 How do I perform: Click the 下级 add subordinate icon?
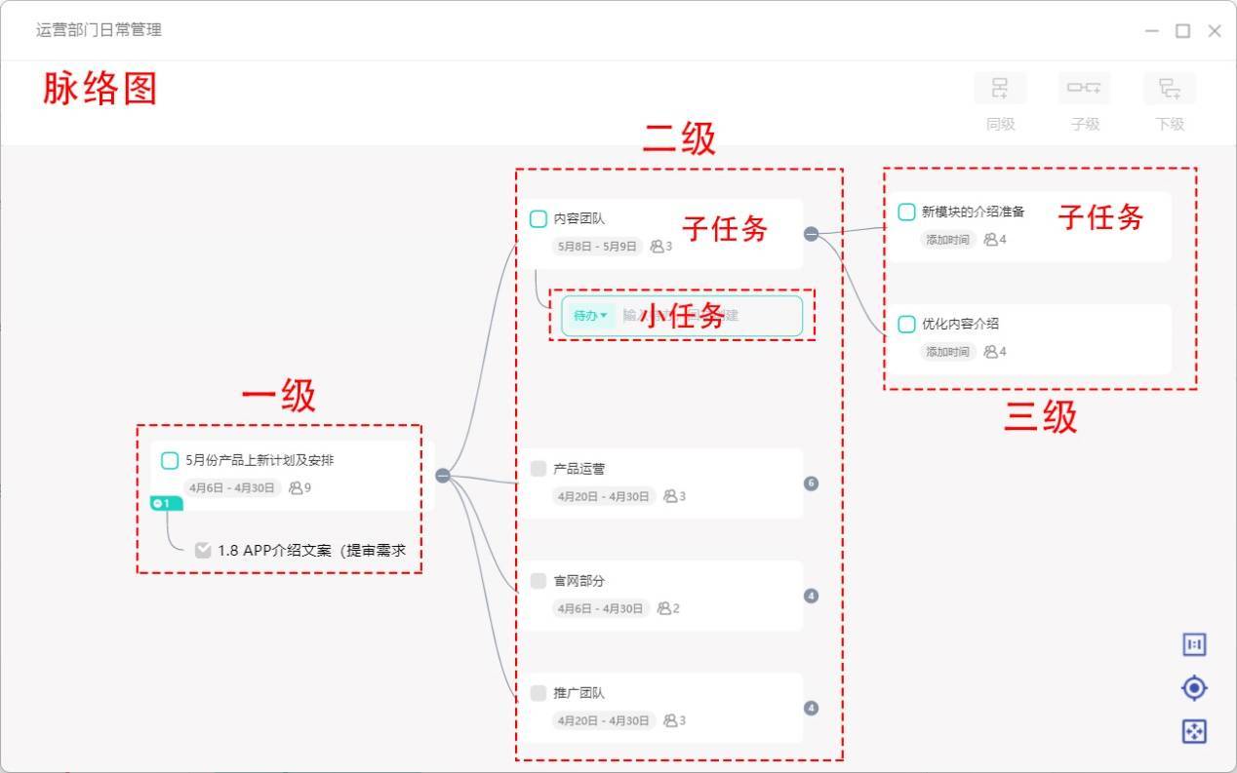pyautogui.click(x=1170, y=89)
